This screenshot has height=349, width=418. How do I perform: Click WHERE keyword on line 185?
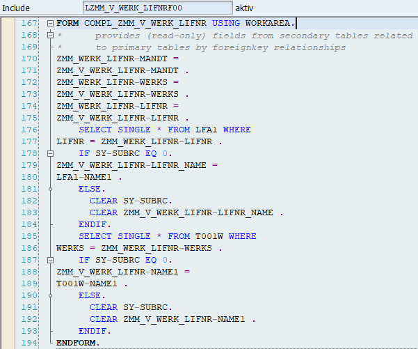(x=243, y=236)
